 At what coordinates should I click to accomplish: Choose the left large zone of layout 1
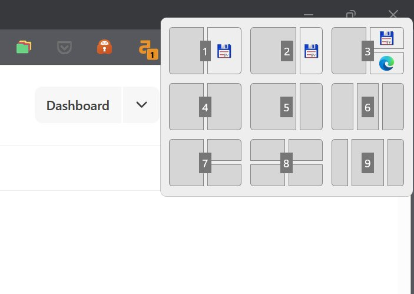[187, 51]
